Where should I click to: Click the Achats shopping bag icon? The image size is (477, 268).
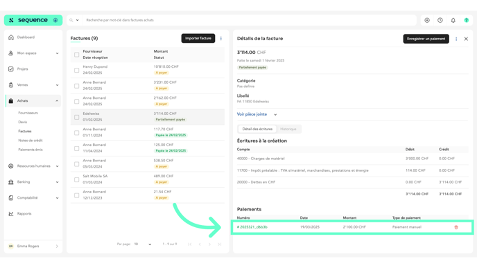tap(11, 101)
